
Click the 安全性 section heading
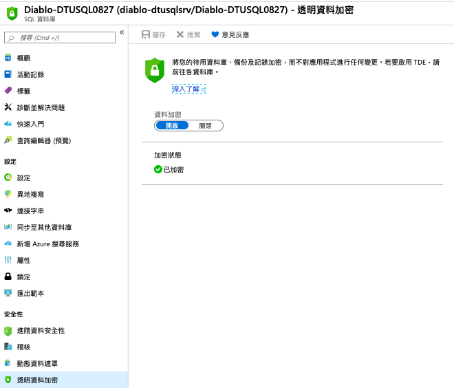pos(13,314)
